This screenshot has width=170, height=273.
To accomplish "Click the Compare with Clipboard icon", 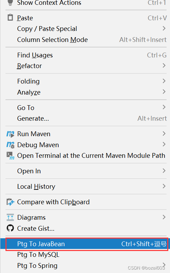I will (10, 202).
